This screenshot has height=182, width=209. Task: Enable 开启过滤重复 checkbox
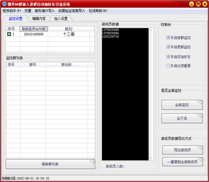pyautogui.click(x=168, y=65)
